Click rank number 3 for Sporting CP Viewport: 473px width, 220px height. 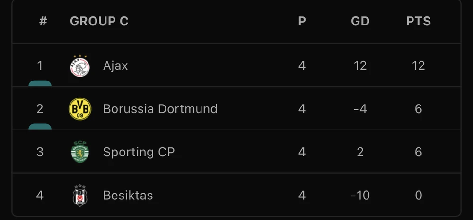pos(40,152)
